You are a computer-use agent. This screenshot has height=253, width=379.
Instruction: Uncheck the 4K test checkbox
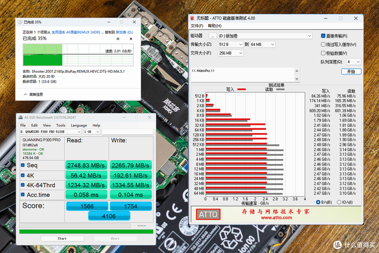click(23, 175)
